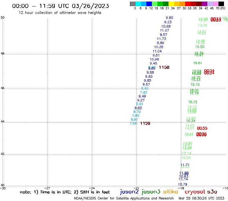The width and height of the screenshot is (228, 201).
Task: Click the wave height value 11.04
Action: [x=157, y=51]
